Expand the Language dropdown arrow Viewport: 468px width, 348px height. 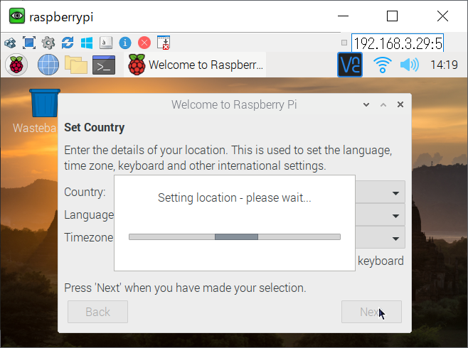point(395,216)
